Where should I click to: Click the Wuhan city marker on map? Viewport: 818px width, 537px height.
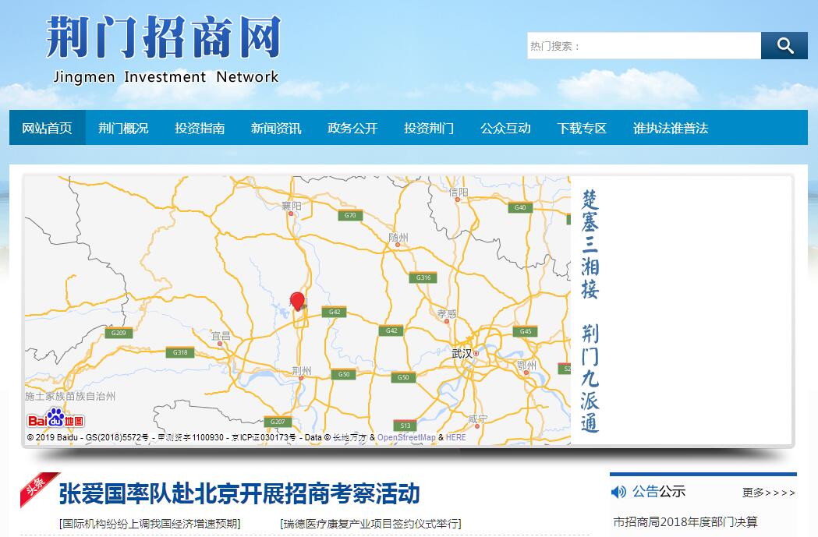(x=476, y=353)
